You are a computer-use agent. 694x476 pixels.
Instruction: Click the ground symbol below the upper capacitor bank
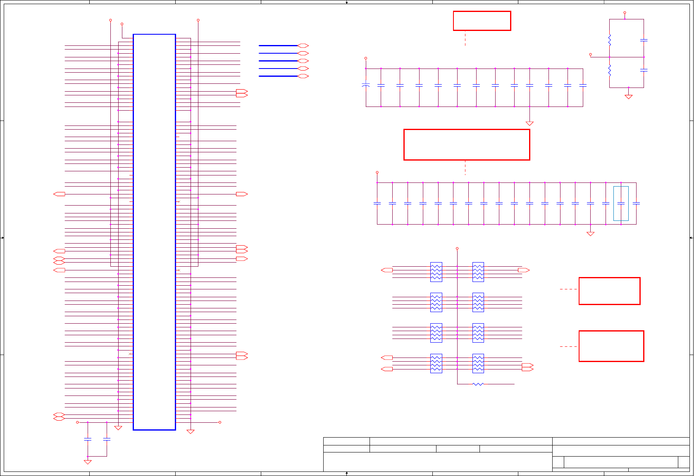(529, 123)
